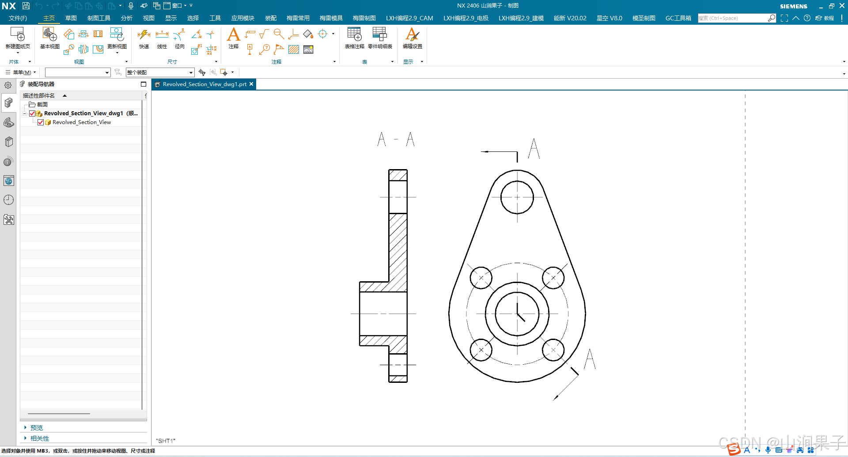Switch to the 装配 ribbon tab
This screenshot has width=848, height=457.
270,18
